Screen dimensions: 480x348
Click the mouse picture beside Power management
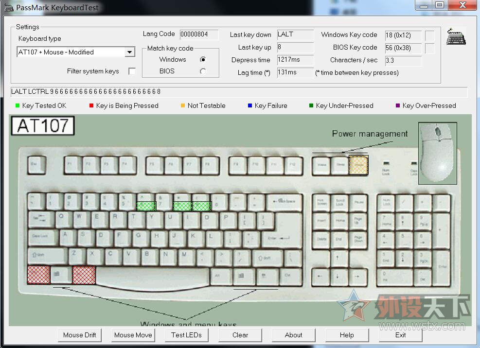438,153
